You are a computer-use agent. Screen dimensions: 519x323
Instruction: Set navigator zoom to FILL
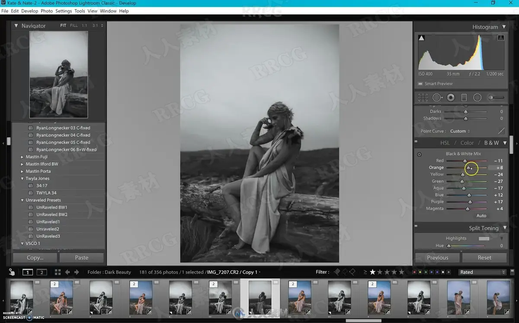tap(74, 26)
